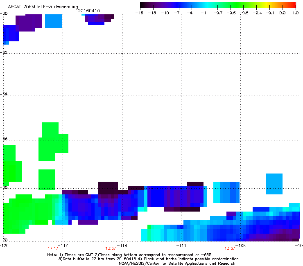The image size is (303, 266).
Task: Click the -108 longitude label
Action: 241,246
